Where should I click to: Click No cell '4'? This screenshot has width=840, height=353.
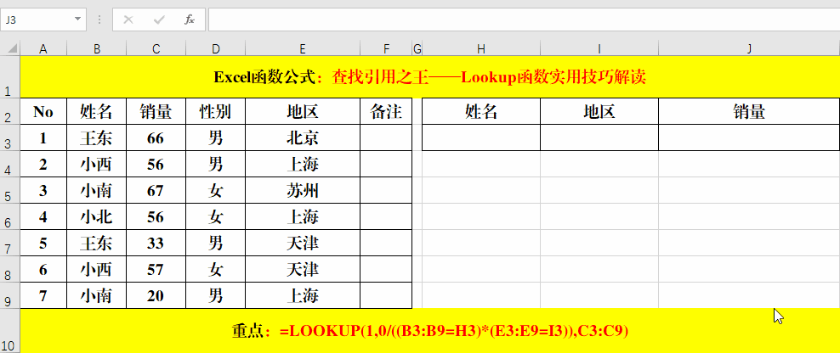click(43, 216)
